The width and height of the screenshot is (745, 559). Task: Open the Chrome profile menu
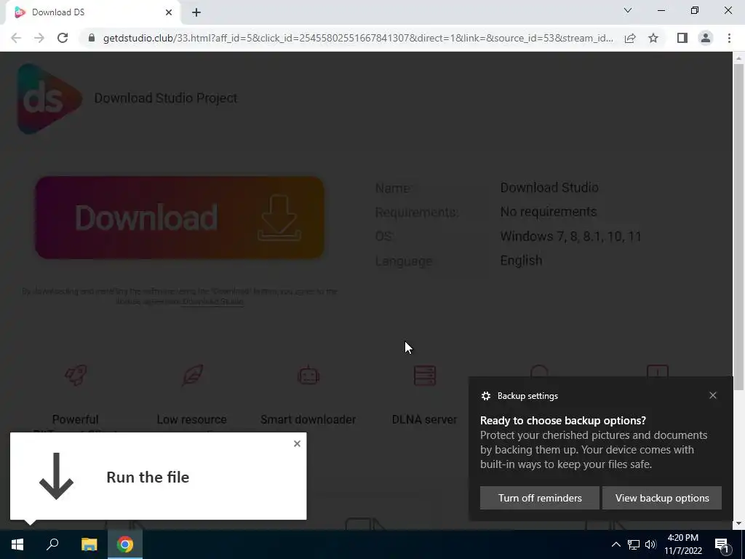click(706, 38)
